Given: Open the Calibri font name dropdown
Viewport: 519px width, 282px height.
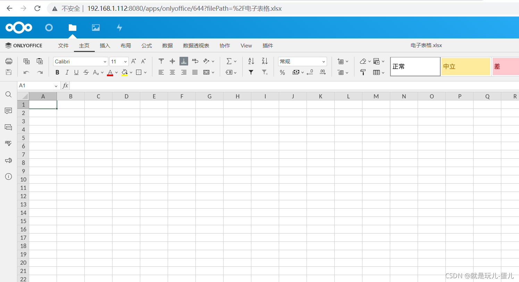Looking at the screenshot, I should click(x=105, y=62).
